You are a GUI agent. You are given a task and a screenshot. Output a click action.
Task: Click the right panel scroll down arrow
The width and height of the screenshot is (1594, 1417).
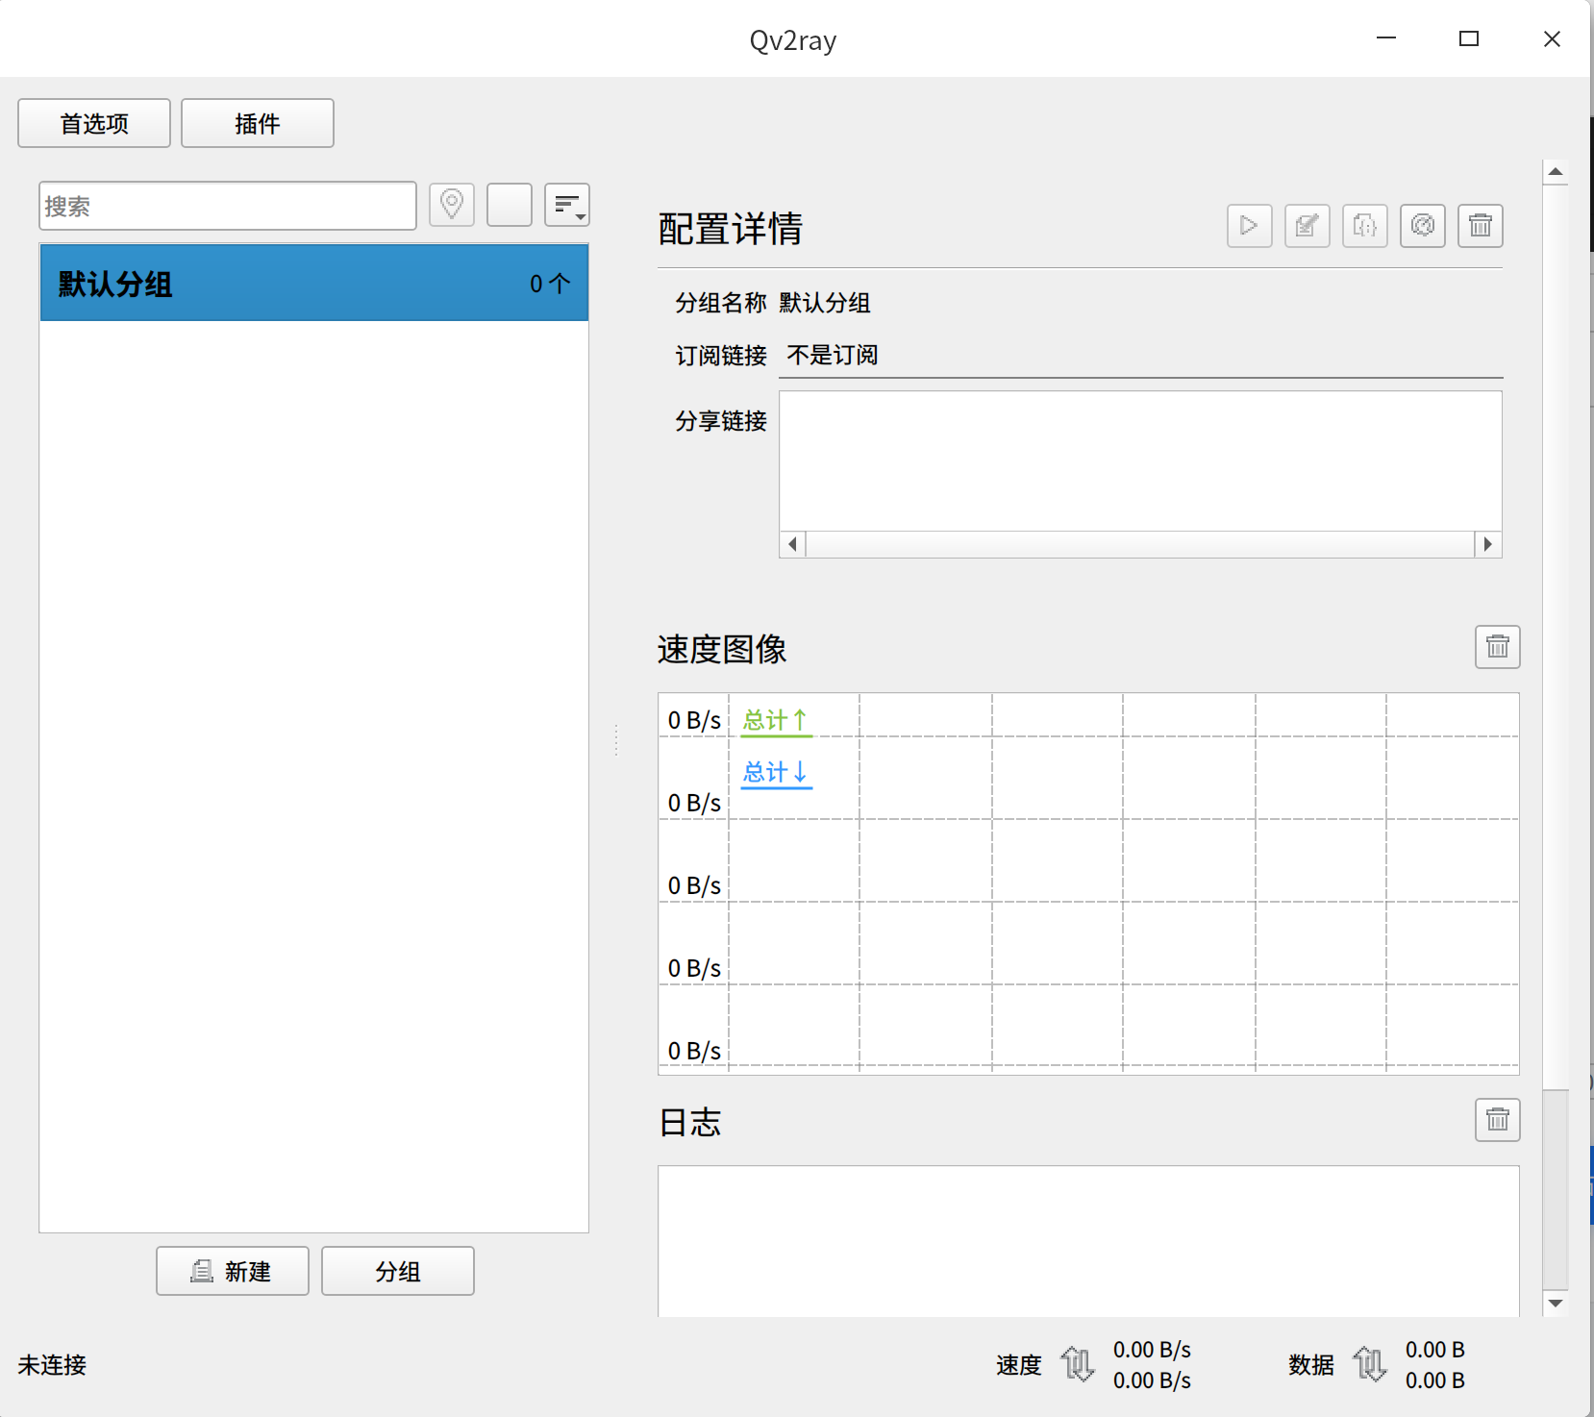click(1556, 1304)
